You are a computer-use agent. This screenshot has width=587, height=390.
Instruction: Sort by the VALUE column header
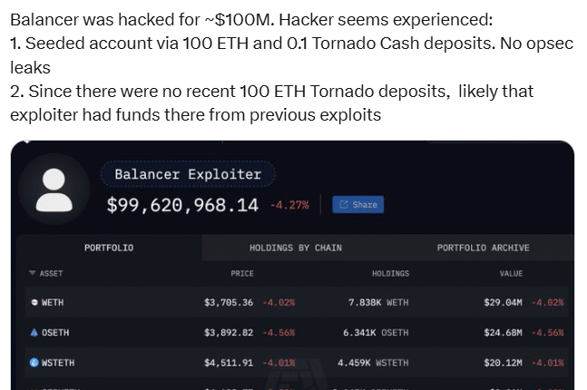coord(512,273)
